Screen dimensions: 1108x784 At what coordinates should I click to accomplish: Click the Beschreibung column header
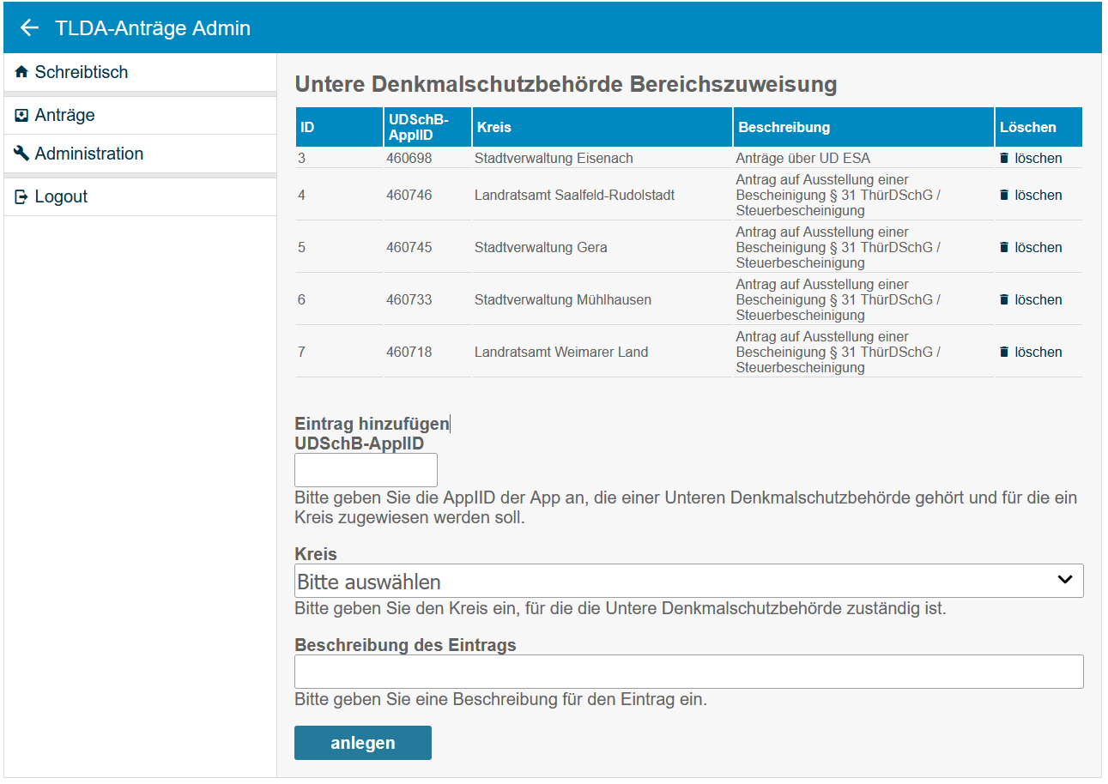pos(784,127)
